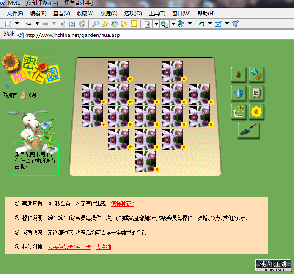Pick the pest control caterpillar tool
294x274 pixels.
tap(238, 112)
